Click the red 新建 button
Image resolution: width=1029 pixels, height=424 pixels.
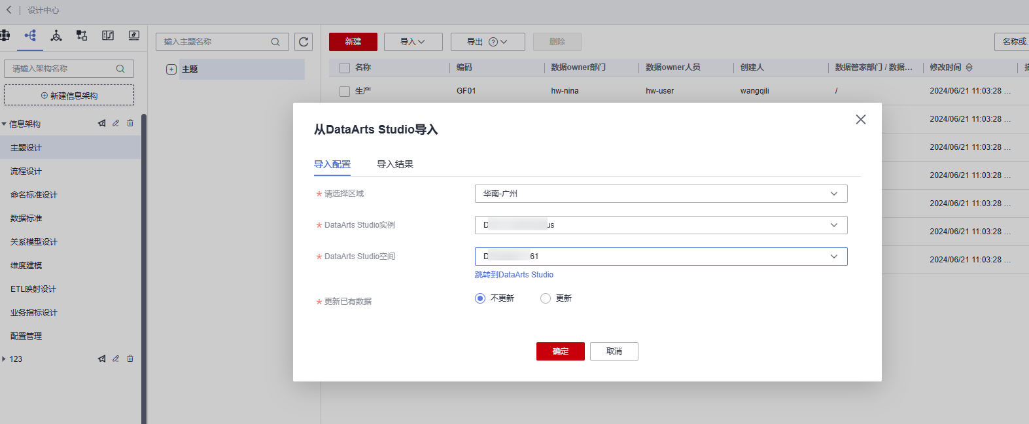click(353, 42)
